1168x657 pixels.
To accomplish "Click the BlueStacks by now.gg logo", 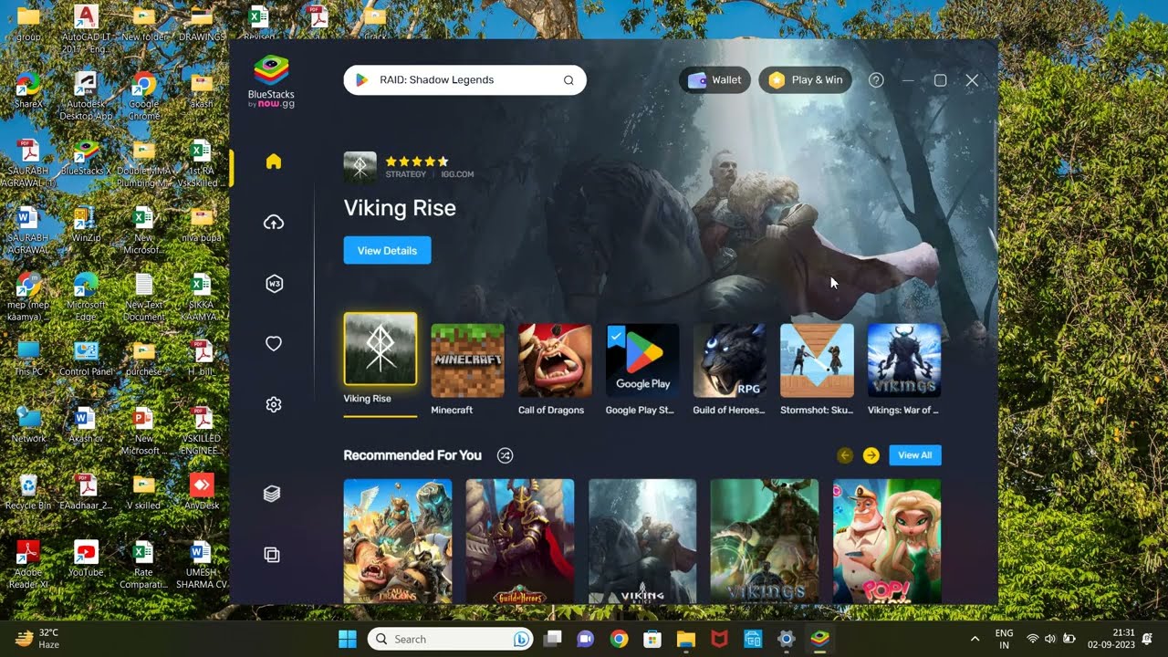I will coord(271,82).
